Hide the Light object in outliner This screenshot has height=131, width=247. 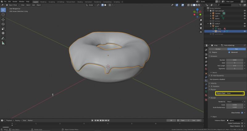[x=245, y=16]
